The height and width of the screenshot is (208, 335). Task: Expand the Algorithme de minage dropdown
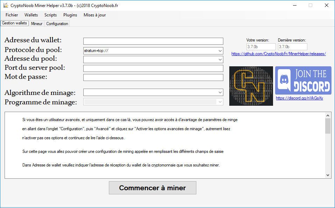[220, 92]
